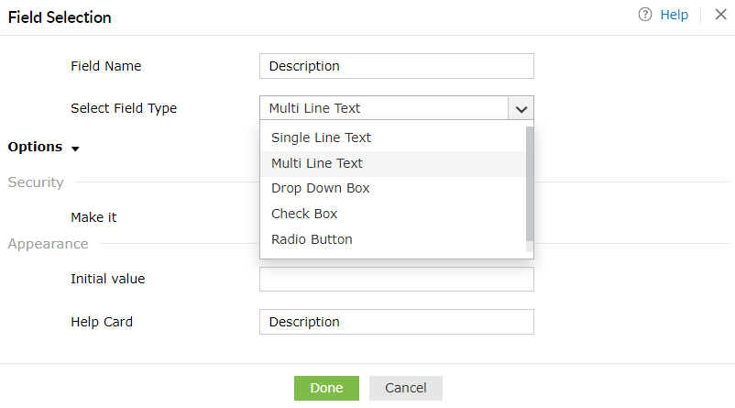The image size is (735, 408).
Task: Collapse the field type dropdown chevron
Action: coord(521,108)
